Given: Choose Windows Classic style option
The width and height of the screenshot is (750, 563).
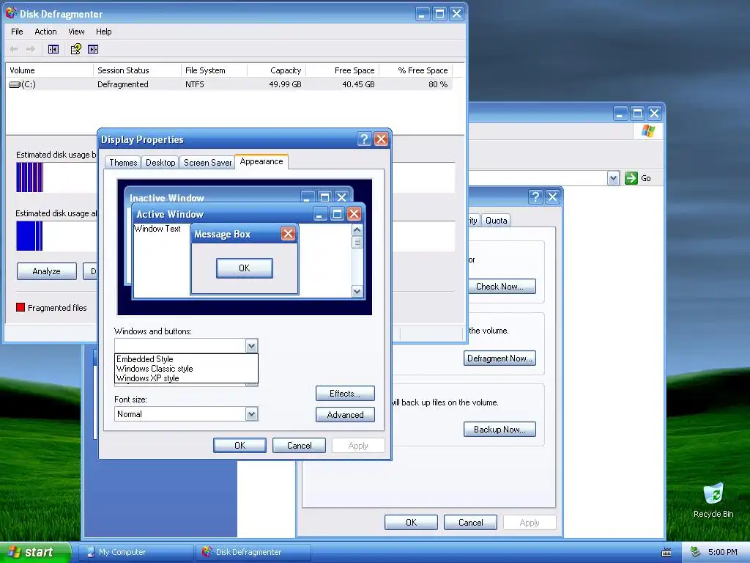Looking at the screenshot, I should coord(187,369).
